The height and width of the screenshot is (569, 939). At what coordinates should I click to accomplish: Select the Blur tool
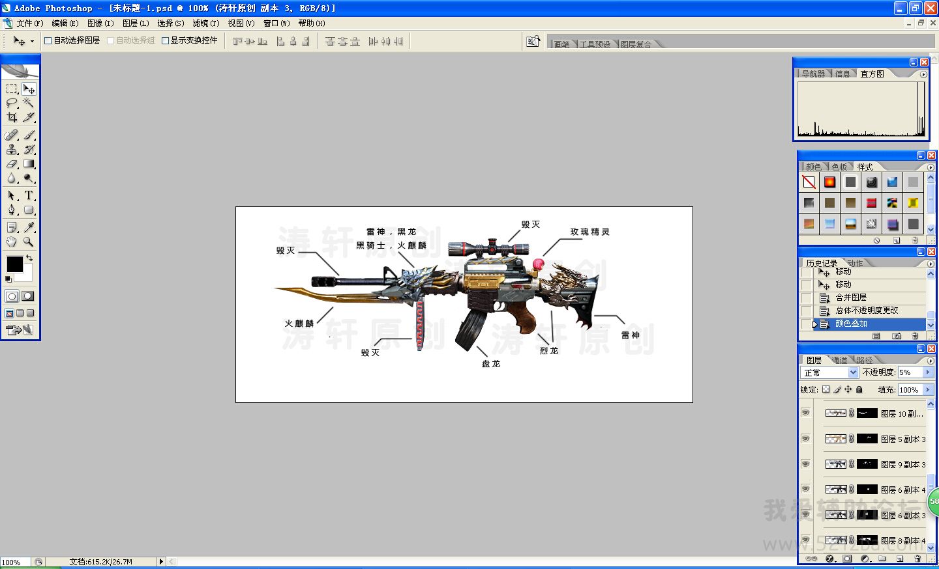click(12, 178)
